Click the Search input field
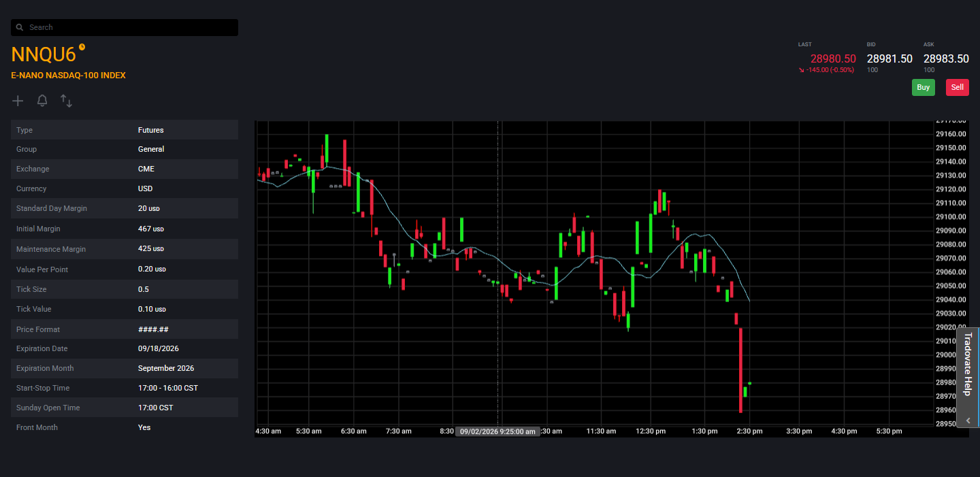This screenshot has width=980, height=477. click(125, 27)
